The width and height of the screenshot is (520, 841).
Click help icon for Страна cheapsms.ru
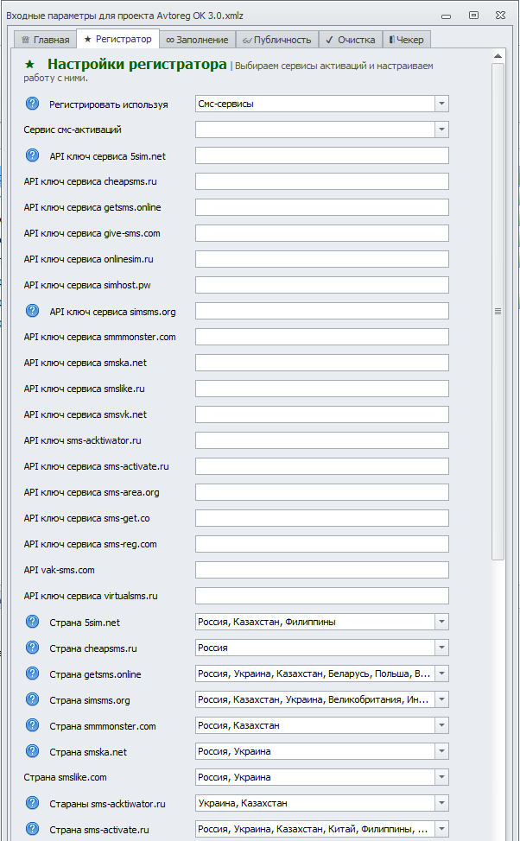(33, 648)
